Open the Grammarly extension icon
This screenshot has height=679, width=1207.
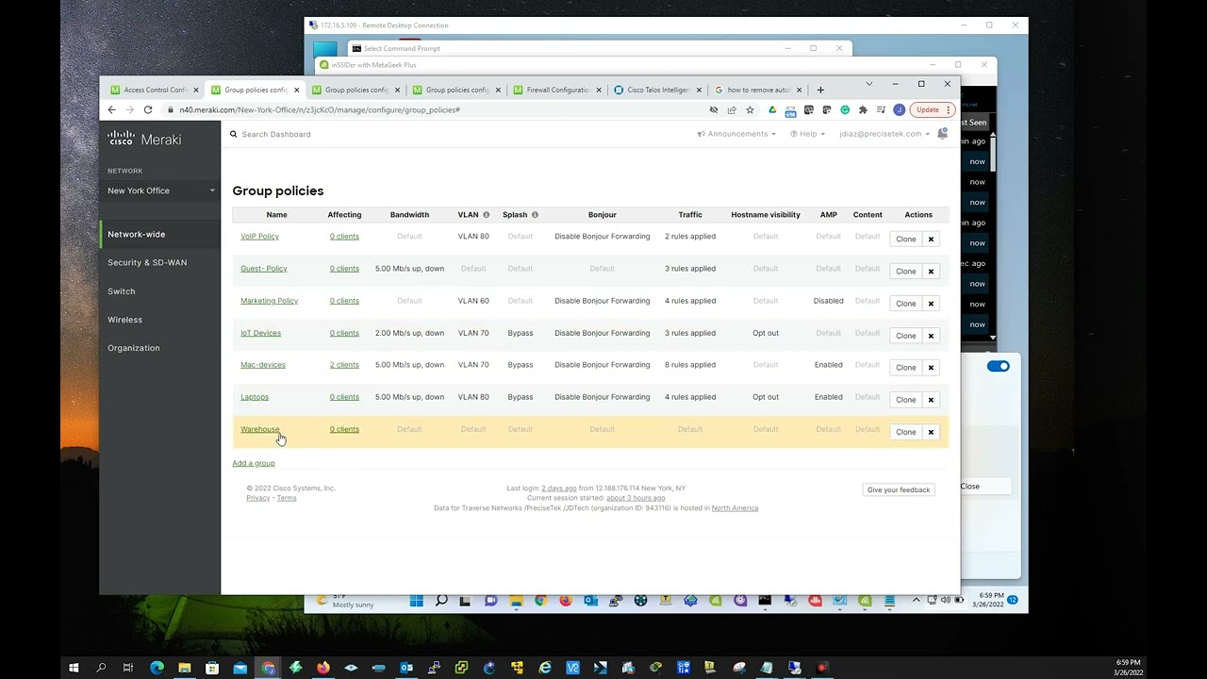coord(845,109)
